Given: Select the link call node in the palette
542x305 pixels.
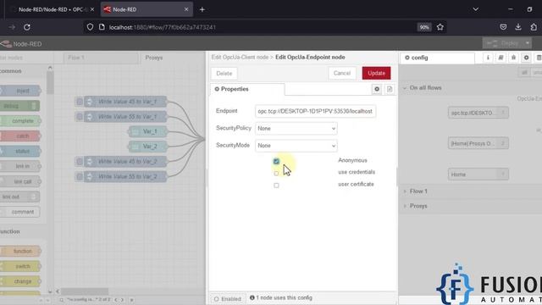Looking at the screenshot, I should pyautogui.click(x=20, y=181).
